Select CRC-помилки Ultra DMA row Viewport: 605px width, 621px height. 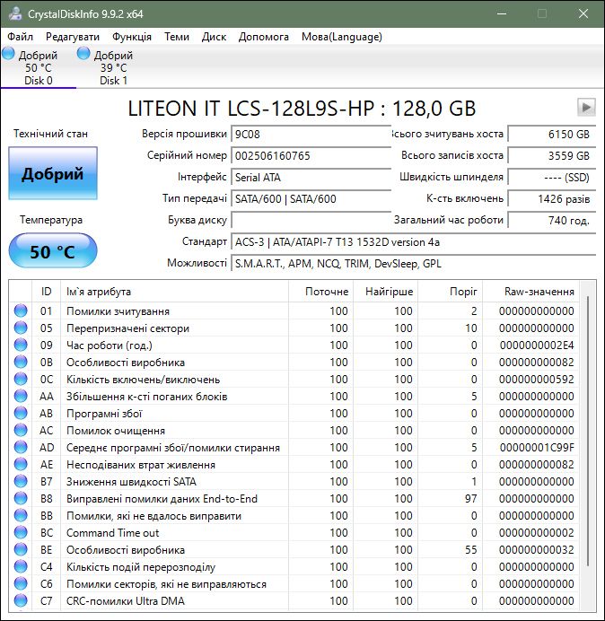(294, 600)
